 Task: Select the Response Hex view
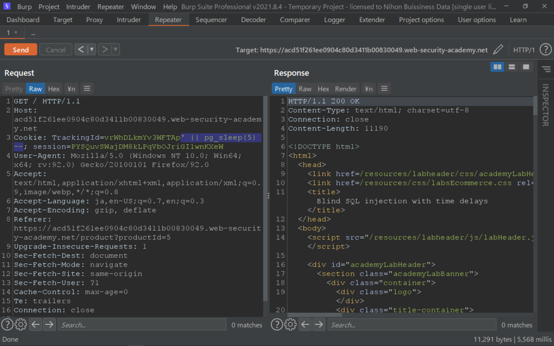pos(324,89)
